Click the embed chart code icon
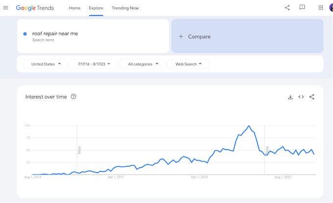 click(x=301, y=97)
